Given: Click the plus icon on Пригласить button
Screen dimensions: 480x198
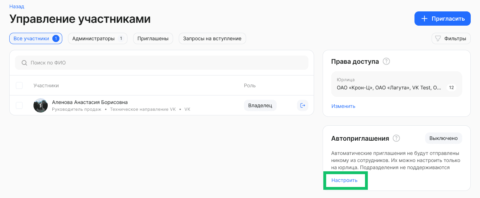Looking at the screenshot, I should coord(424,19).
